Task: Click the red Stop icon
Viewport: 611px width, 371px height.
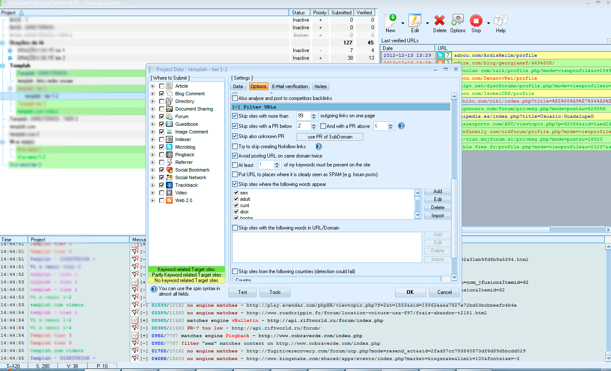Action: [x=476, y=20]
